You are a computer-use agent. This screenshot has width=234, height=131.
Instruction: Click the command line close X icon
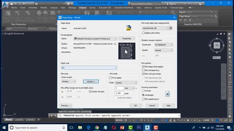pyautogui.click(x=52, y=115)
